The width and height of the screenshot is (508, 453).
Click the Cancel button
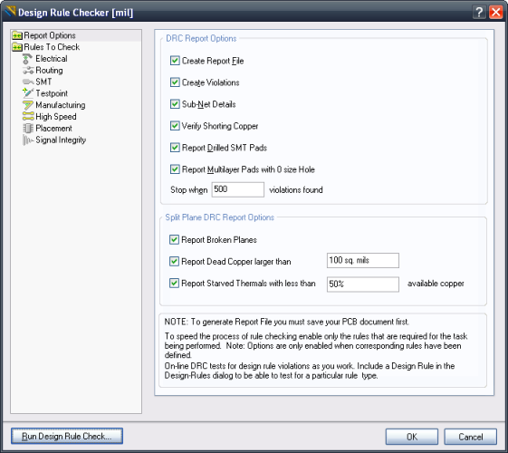pos(470,437)
